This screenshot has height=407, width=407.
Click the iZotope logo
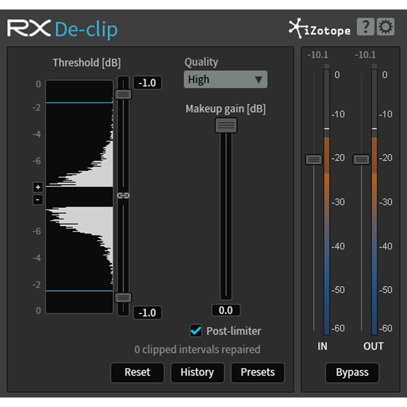[x=319, y=28]
